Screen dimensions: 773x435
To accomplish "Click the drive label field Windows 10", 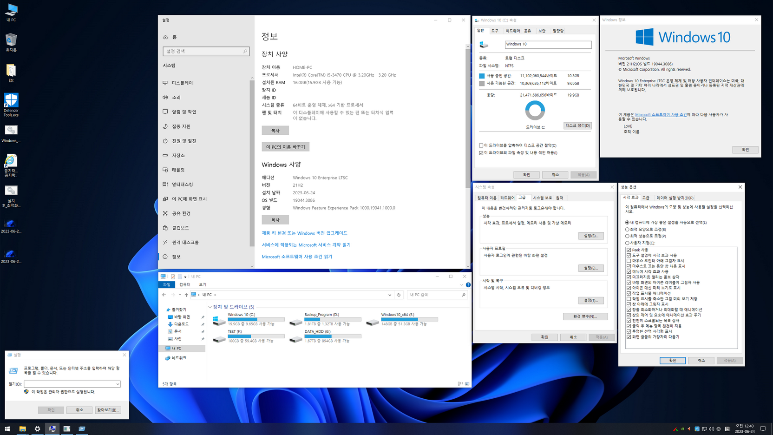I will 548,44.
